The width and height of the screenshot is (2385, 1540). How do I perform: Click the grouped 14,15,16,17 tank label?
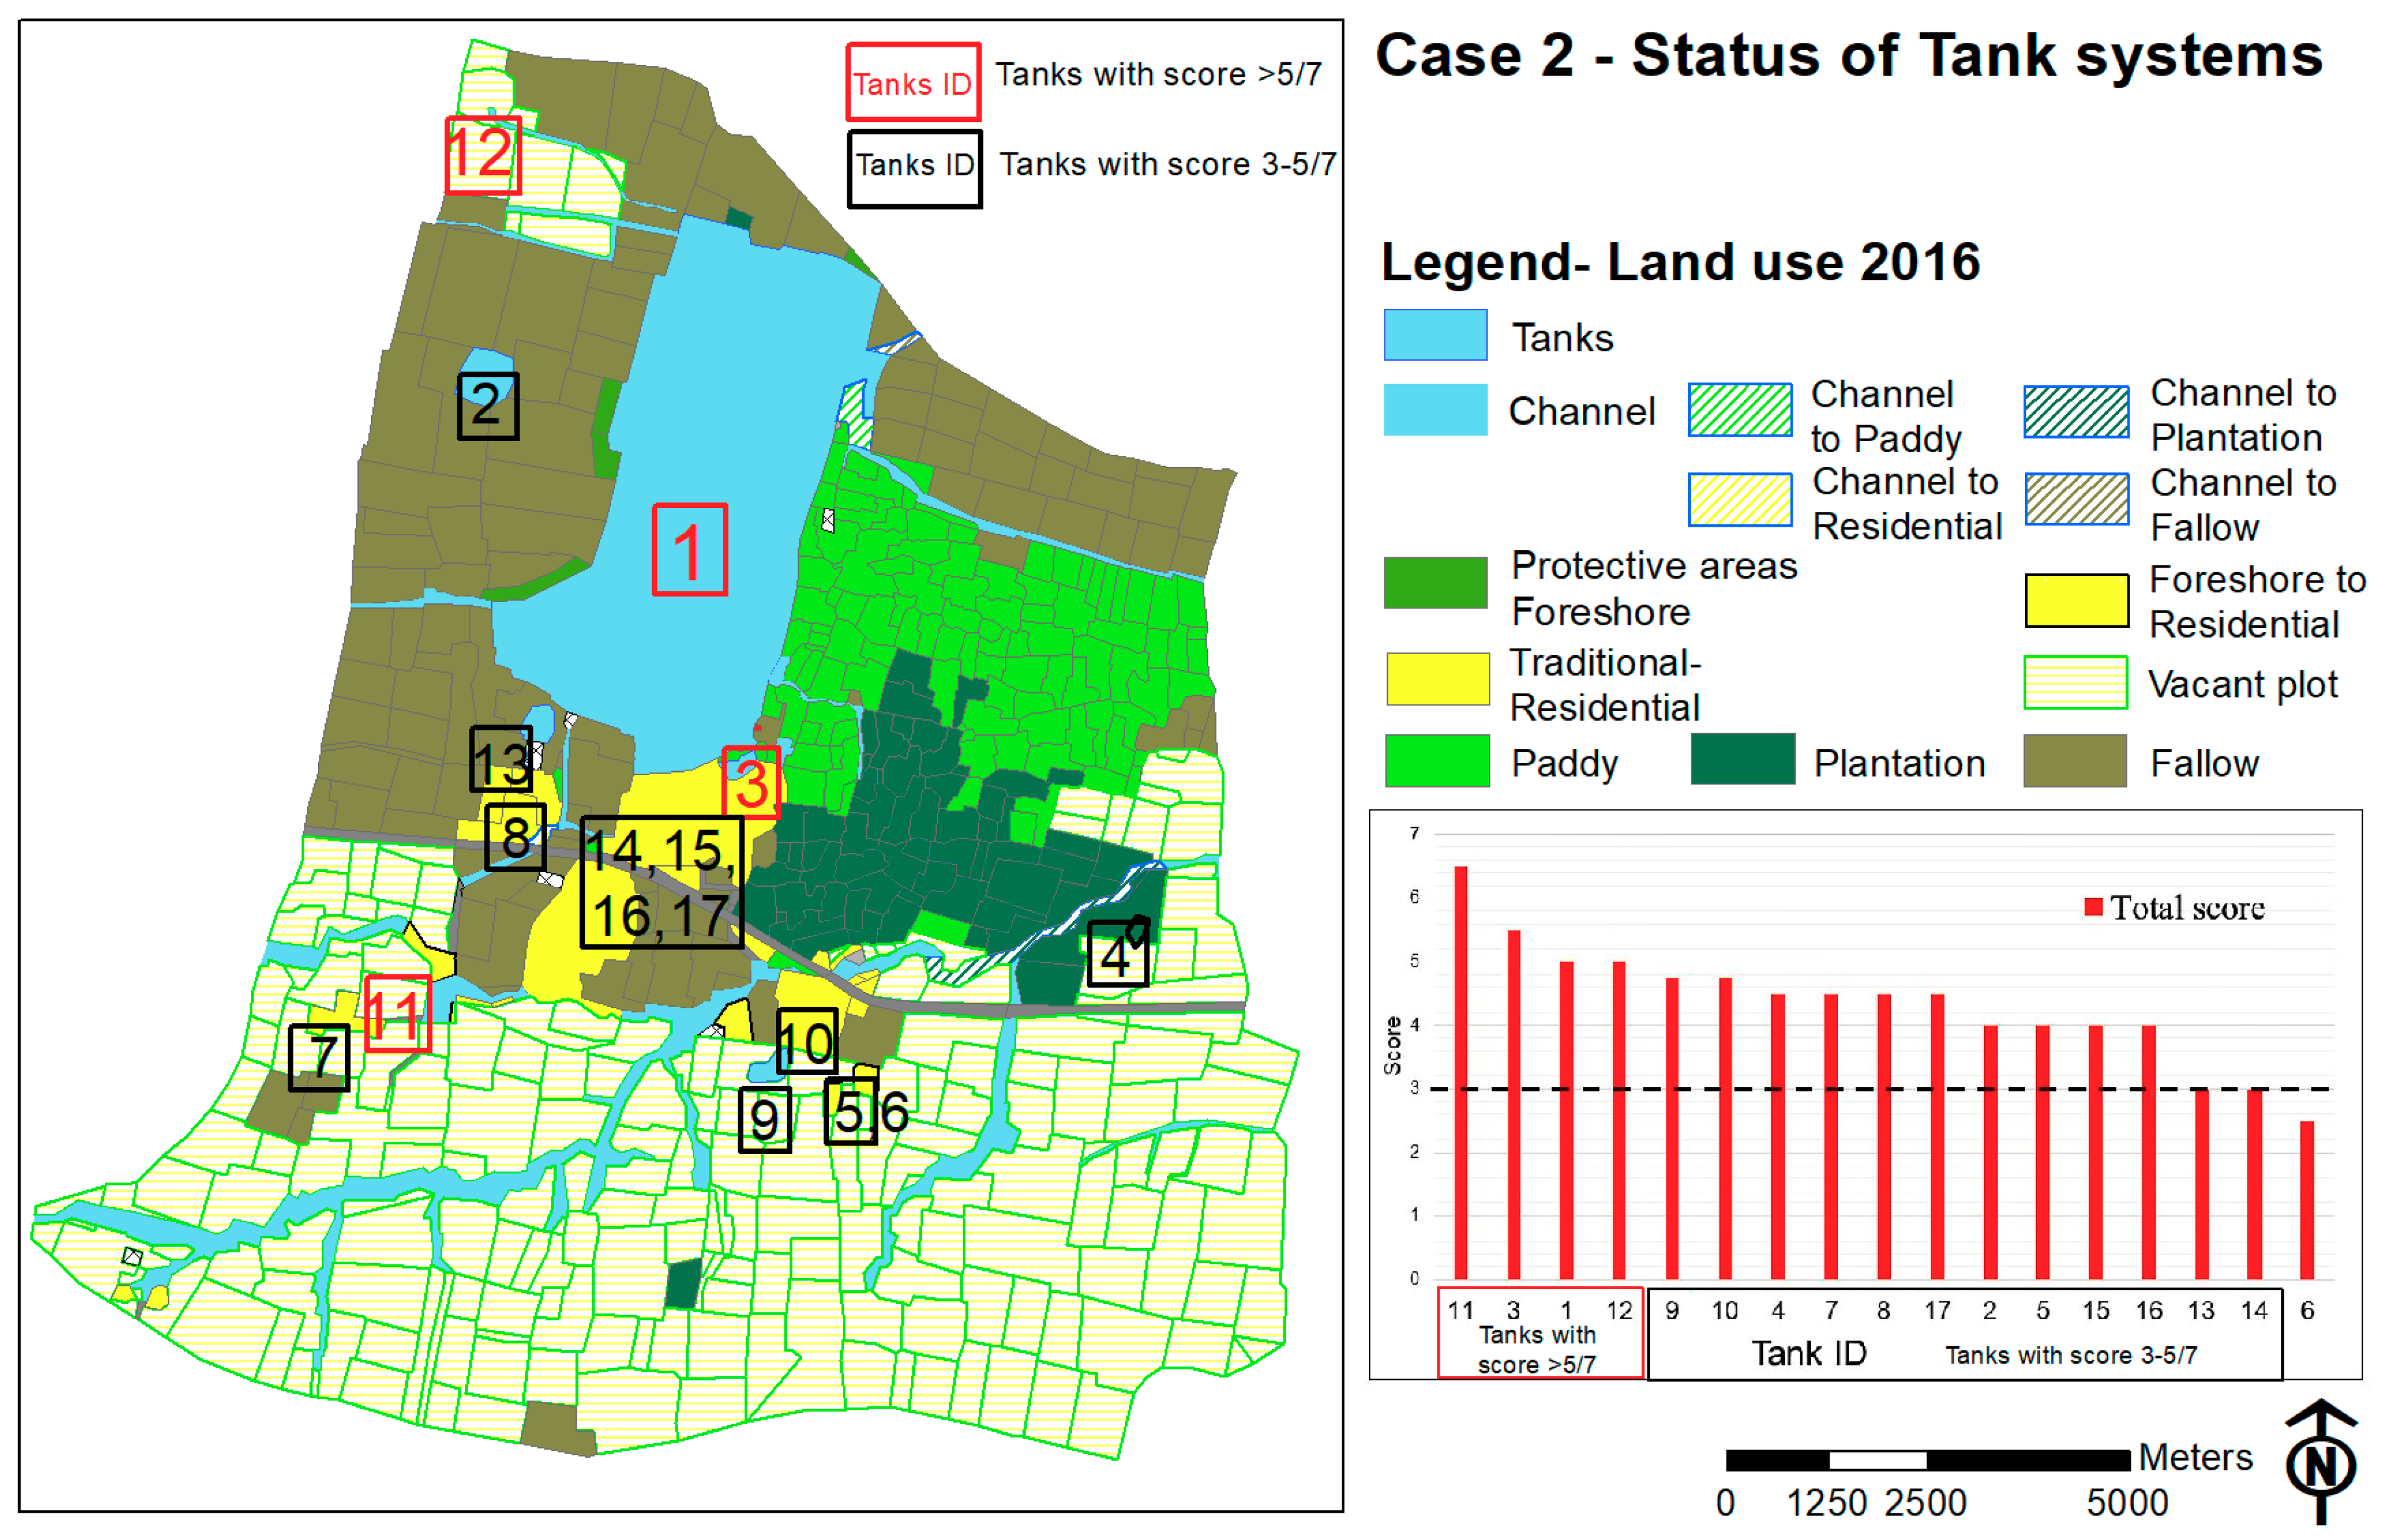[x=662, y=882]
